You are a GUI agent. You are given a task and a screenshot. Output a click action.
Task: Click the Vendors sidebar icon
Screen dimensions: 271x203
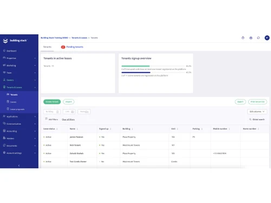[x=4, y=138]
